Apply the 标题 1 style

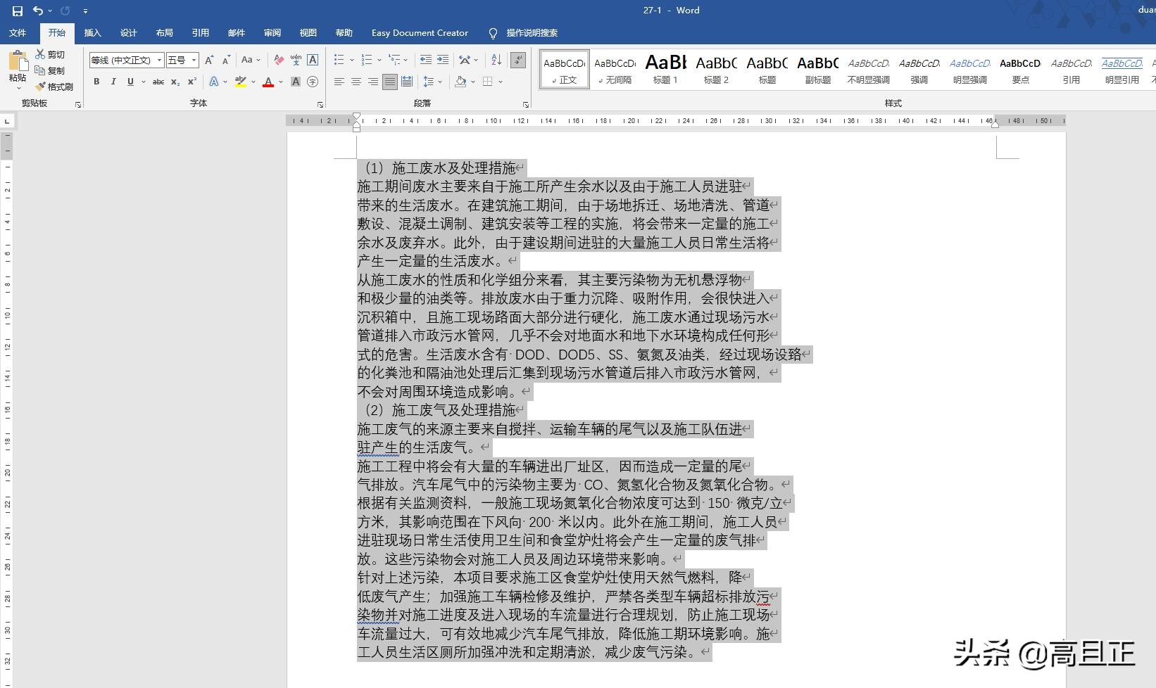665,70
